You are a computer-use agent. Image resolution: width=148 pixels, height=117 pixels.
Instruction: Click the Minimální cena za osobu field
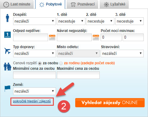pos(35,75)
